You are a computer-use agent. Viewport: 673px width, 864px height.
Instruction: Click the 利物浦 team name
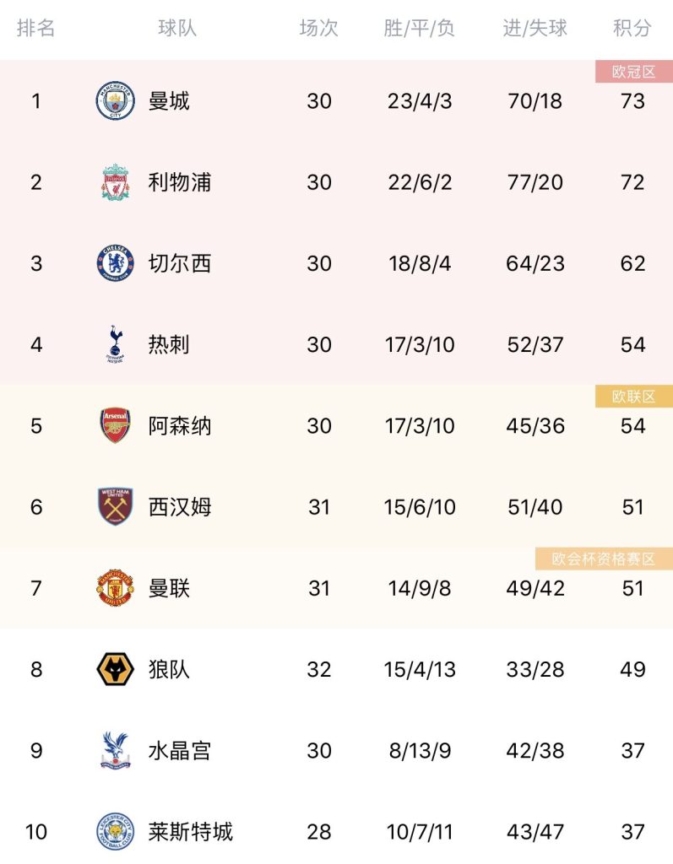(179, 182)
